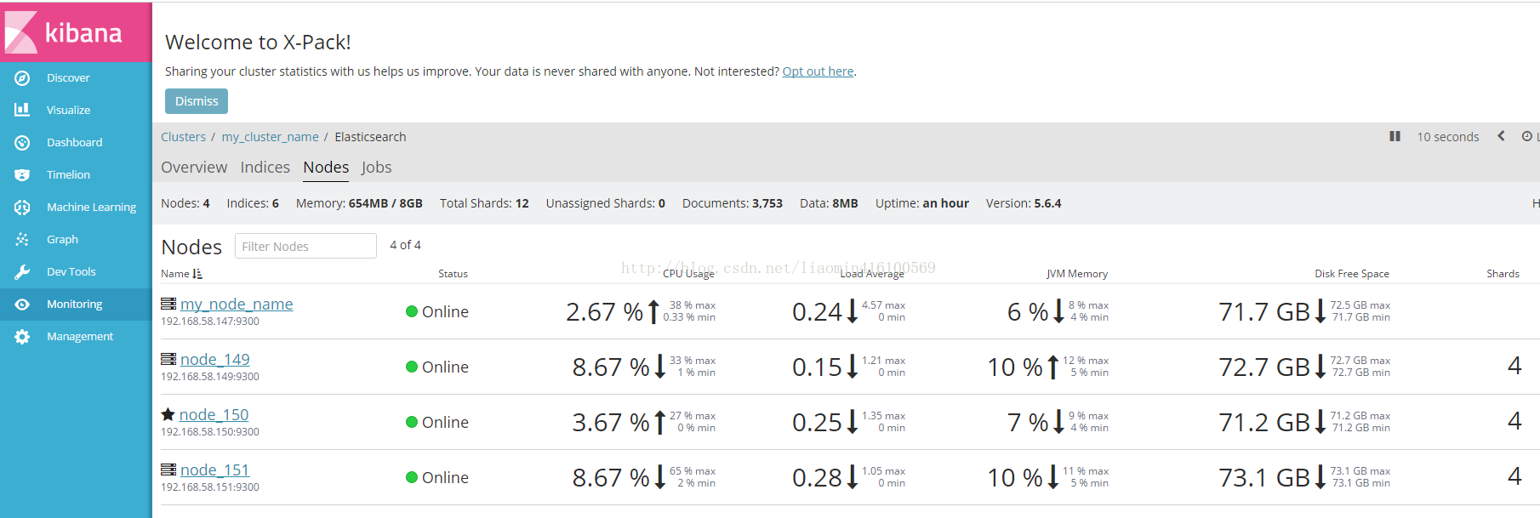The image size is (1540, 518).
Task: Click the Management gear icon
Action: (22, 336)
